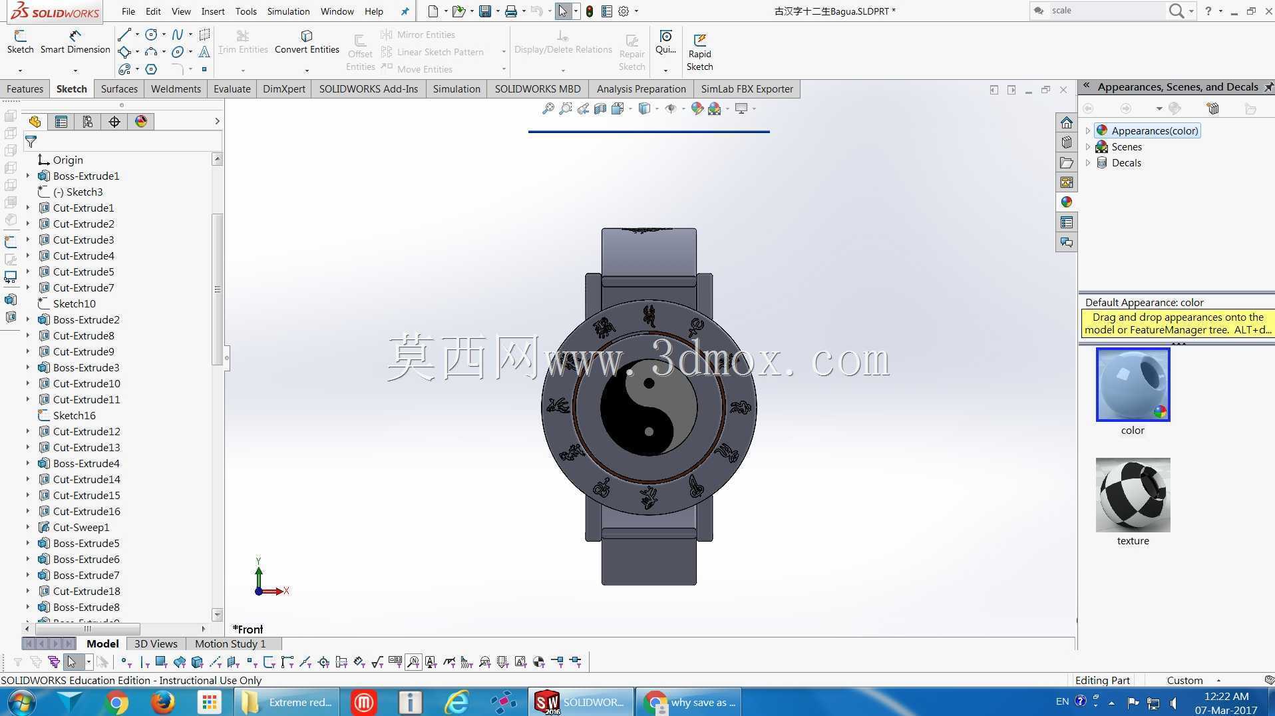Select the Polygon sketch tool

(x=151, y=69)
